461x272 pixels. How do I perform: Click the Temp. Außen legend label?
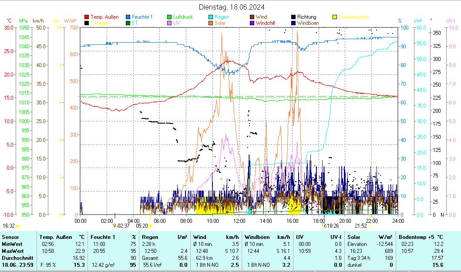pyautogui.click(x=104, y=17)
